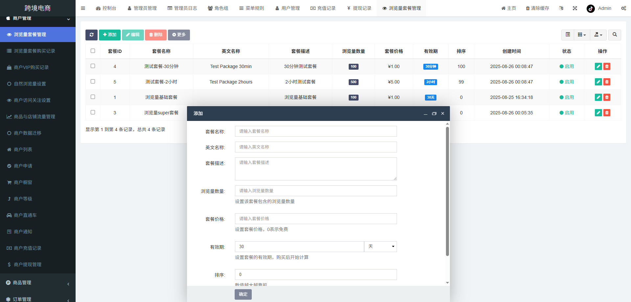Image resolution: width=631 pixels, height=302 pixels.
Task: Open the search panel via magnifier icon
Action: pyautogui.click(x=614, y=35)
